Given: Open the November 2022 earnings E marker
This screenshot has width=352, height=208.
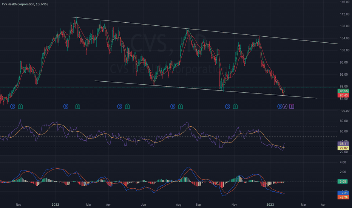Looking at the screenshot, I should coord(235,106).
